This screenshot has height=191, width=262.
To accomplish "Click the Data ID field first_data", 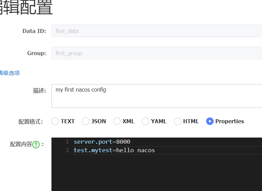I will click(x=157, y=31).
